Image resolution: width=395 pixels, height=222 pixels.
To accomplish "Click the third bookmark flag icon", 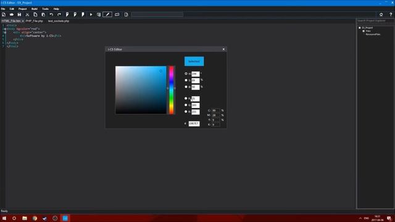I will (x=83, y=15).
